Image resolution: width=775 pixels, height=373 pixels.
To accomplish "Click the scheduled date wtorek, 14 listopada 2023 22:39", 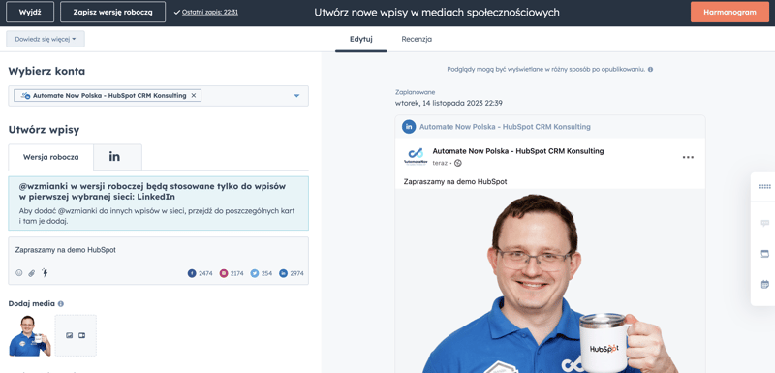I will pyautogui.click(x=449, y=103).
